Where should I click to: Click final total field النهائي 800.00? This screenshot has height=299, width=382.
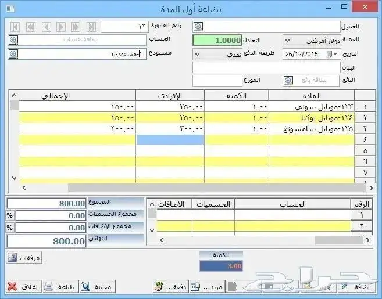pyautogui.click(x=47, y=241)
